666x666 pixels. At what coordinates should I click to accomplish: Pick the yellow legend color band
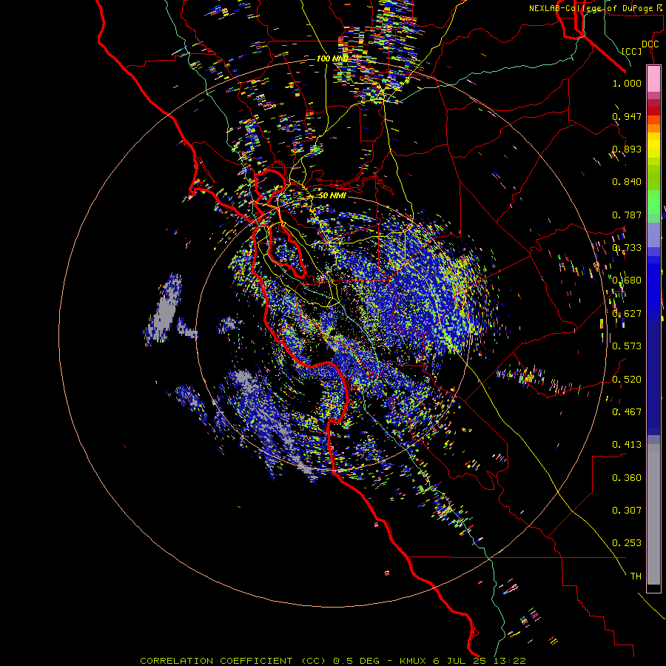[x=653, y=145]
